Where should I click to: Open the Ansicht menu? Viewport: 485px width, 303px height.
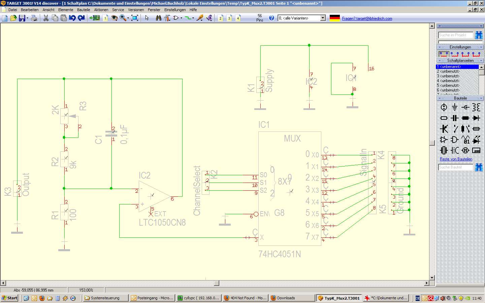coord(48,10)
